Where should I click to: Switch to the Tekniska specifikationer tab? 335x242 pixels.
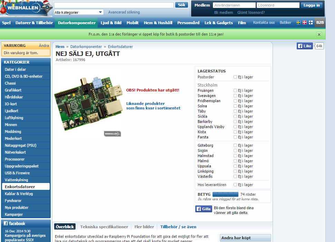pos(104,227)
